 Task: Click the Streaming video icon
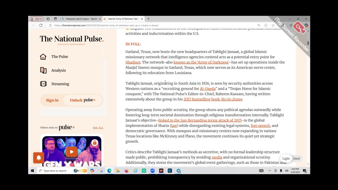pos(43,84)
